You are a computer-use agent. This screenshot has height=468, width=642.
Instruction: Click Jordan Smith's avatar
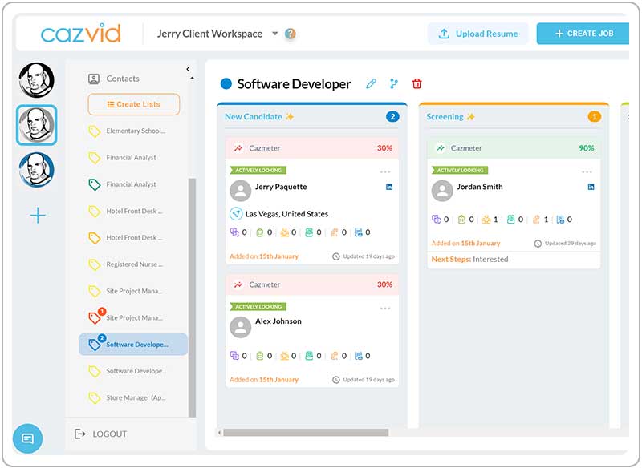[442, 191]
